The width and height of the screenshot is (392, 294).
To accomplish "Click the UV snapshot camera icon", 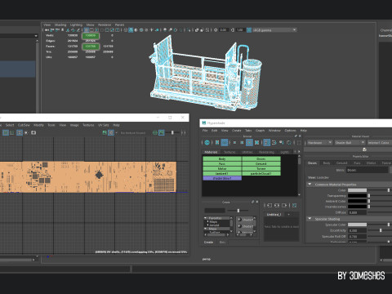I will (33, 132).
